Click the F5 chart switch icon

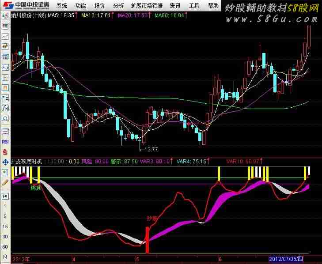coord(5,196)
